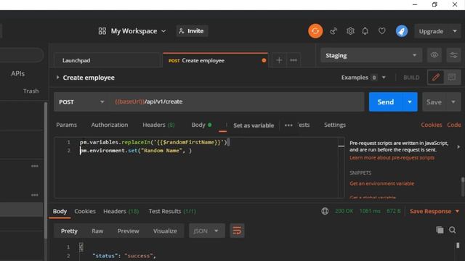The width and height of the screenshot is (465, 261).
Task: Switch response view to Raw
Action: click(97, 231)
